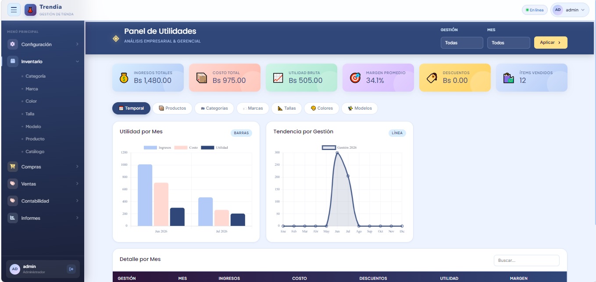Click the Jul data point on line chart
Screen dimensions: 596x282
[x=348, y=176]
